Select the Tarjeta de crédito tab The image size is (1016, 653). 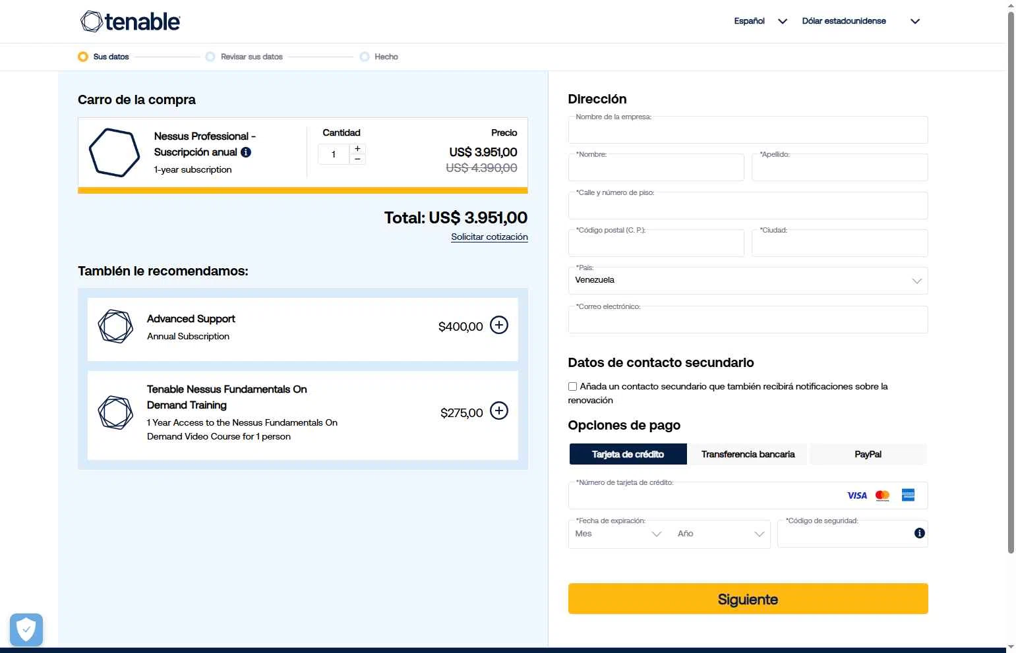628,454
